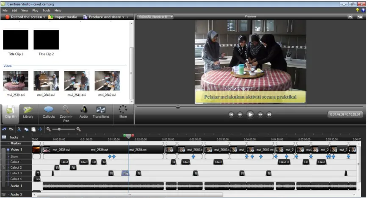Jump to previous clip in preview

pos(231,115)
